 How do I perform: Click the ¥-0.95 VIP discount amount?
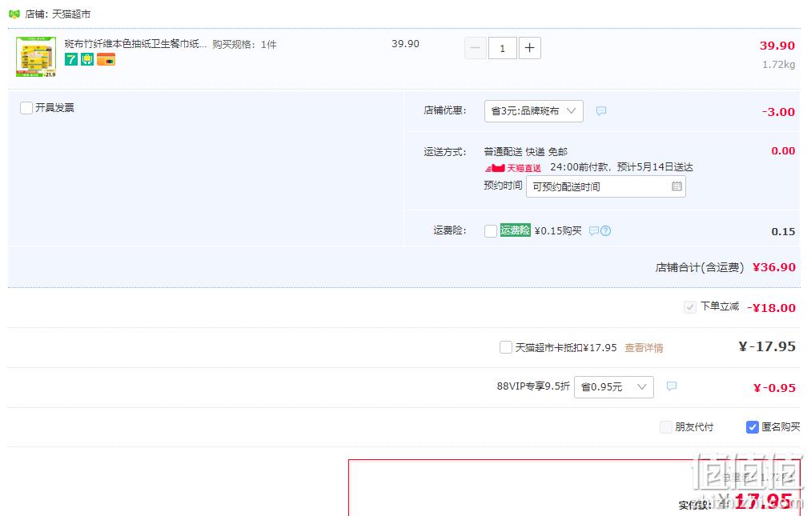tap(774, 388)
